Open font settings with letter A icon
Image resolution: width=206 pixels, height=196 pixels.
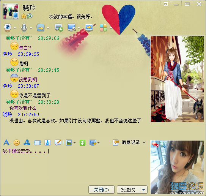pyautogui.click(x=6, y=142)
